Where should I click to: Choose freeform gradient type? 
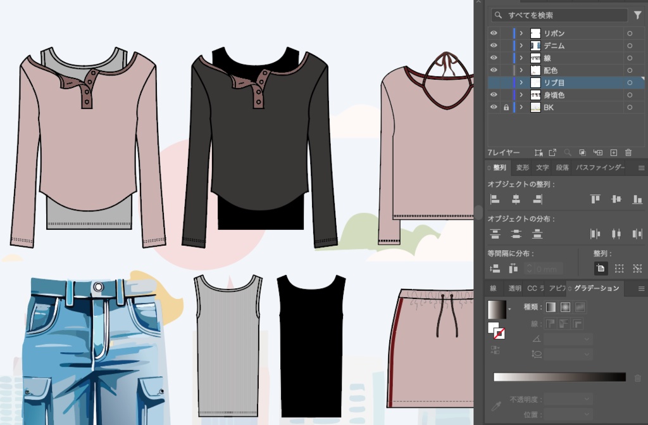tap(580, 307)
